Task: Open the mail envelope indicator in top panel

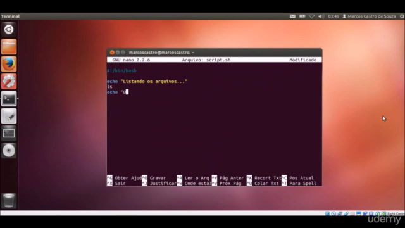Action: 292,16
